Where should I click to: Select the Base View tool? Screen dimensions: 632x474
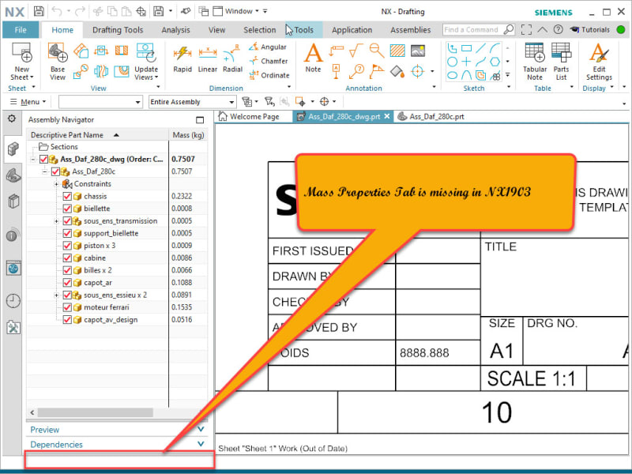(58, 62)
